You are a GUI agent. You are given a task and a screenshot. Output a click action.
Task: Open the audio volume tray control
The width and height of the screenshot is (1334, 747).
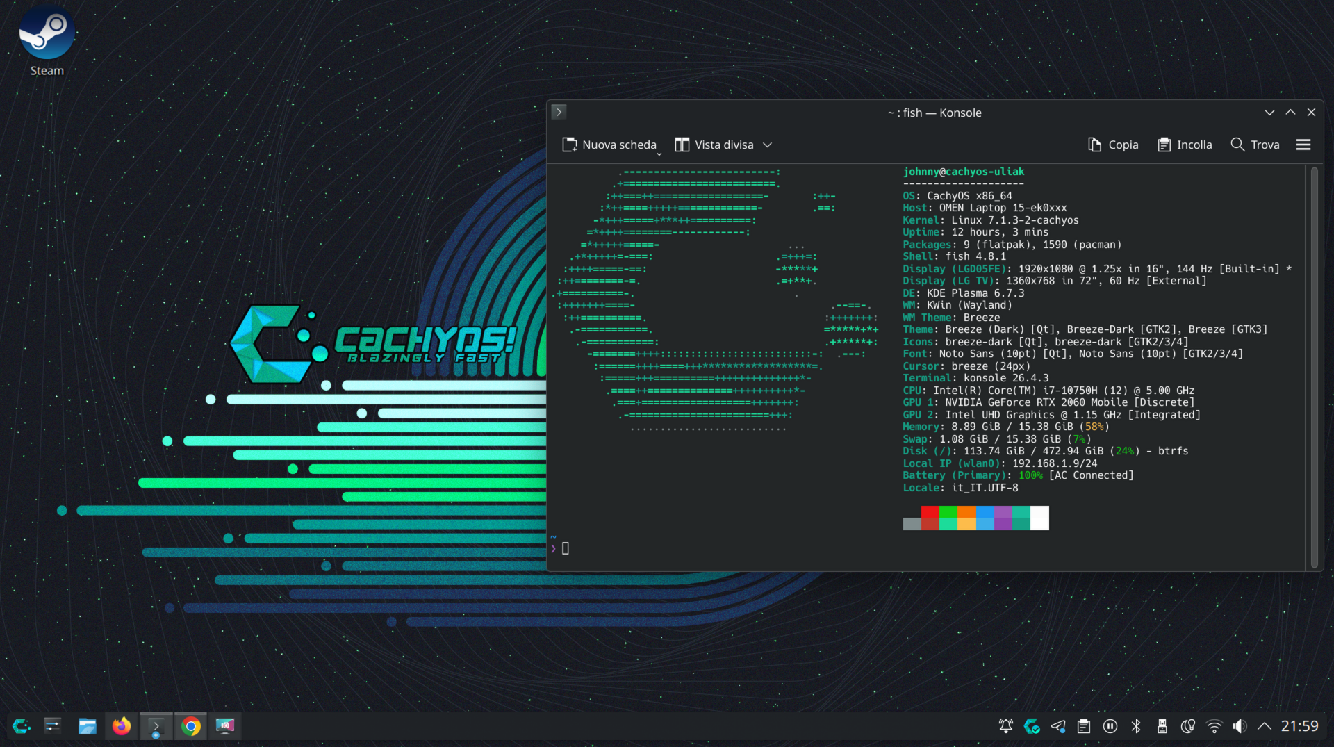tap(1240, 726)
